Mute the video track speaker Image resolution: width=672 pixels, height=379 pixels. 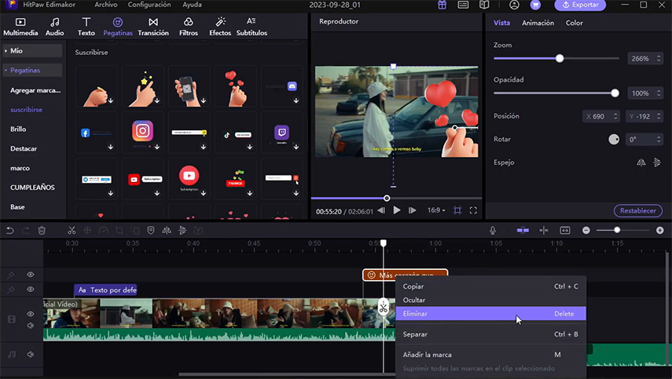point(31,326)
